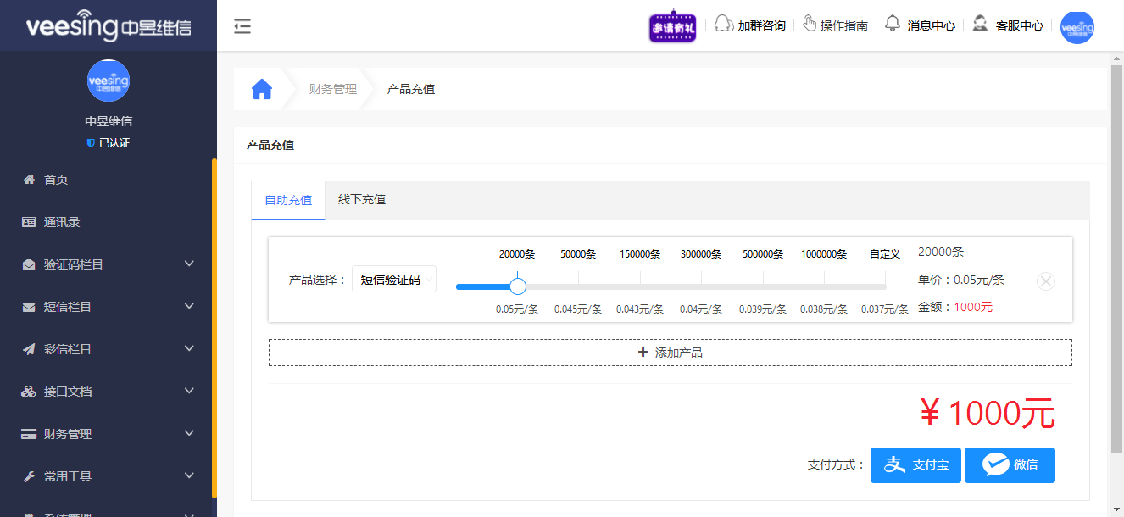Open 操作指南 hand icon
Image resolution: width=1124 pixels, height=517 pixels.
[811, 25]
